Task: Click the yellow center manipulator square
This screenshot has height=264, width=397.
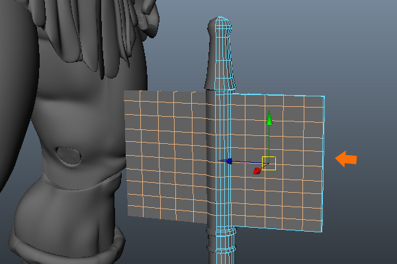Action: pyautogui.click(x=269, y=163)
